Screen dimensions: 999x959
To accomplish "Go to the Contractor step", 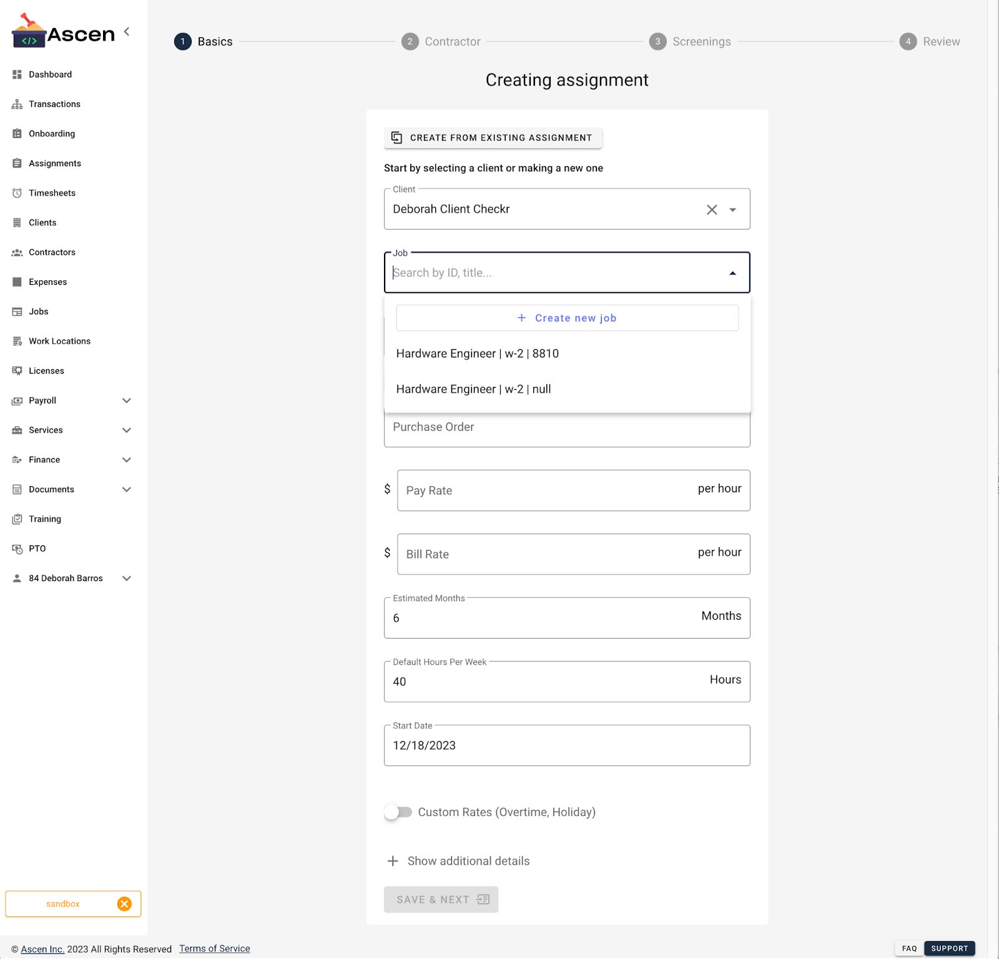I will click(x=441, y=41).
